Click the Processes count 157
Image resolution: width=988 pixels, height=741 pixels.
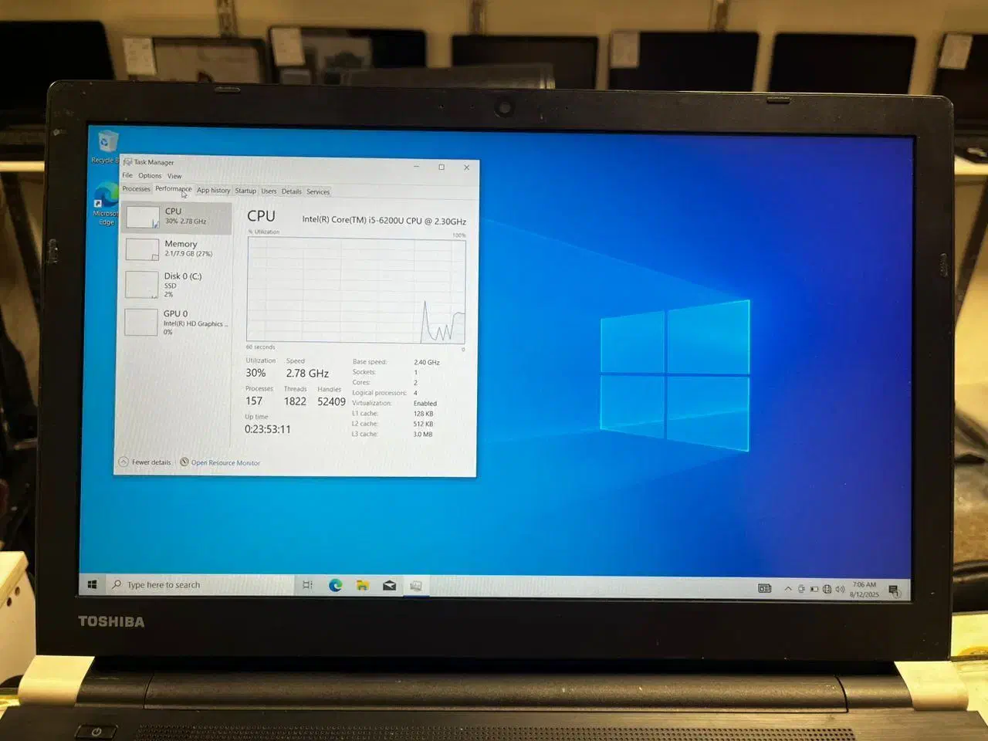coord(254,401)
